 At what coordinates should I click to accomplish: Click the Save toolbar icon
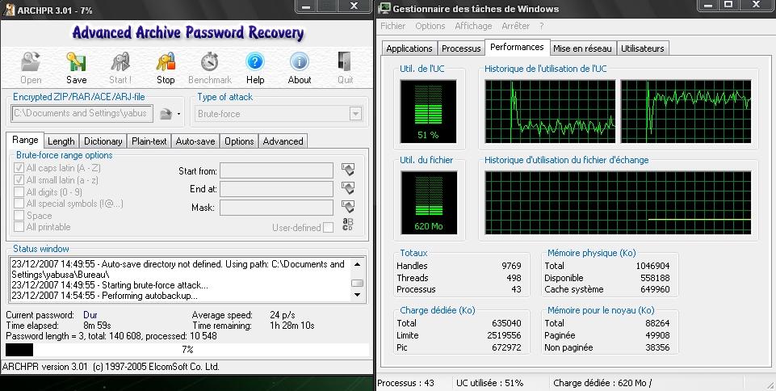pyautogui.click(x=76, y=62)
